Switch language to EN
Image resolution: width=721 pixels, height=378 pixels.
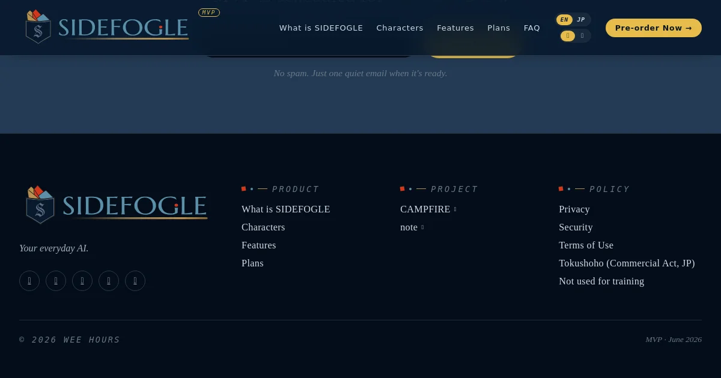tap(564, 20)
